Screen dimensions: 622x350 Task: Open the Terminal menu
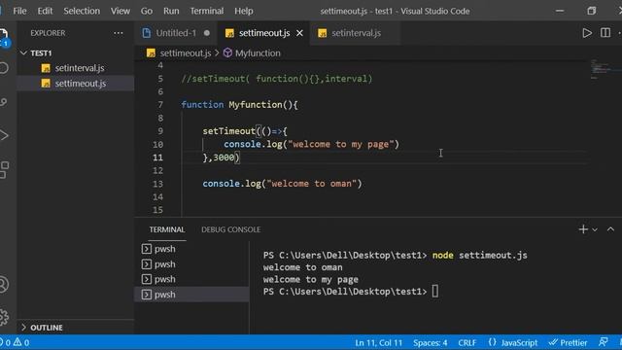click(x=207, y=11)
